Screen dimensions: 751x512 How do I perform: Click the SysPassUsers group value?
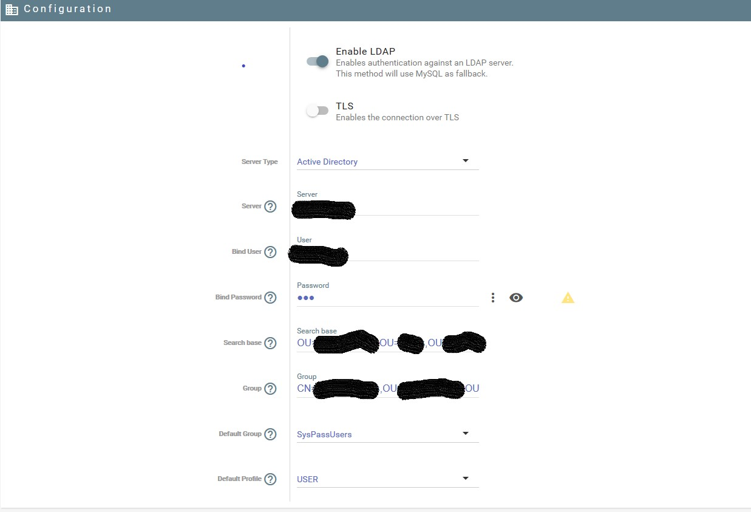324,434
